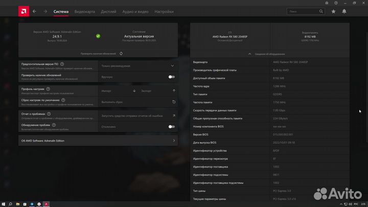Go back with the left arrow
Image resolution: width=368 pixels, height=207 pixels.
pos(34,11)
